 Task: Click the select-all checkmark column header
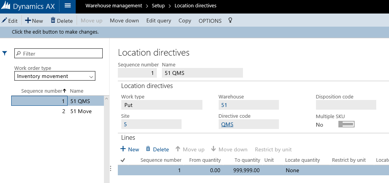click(123, 160)
